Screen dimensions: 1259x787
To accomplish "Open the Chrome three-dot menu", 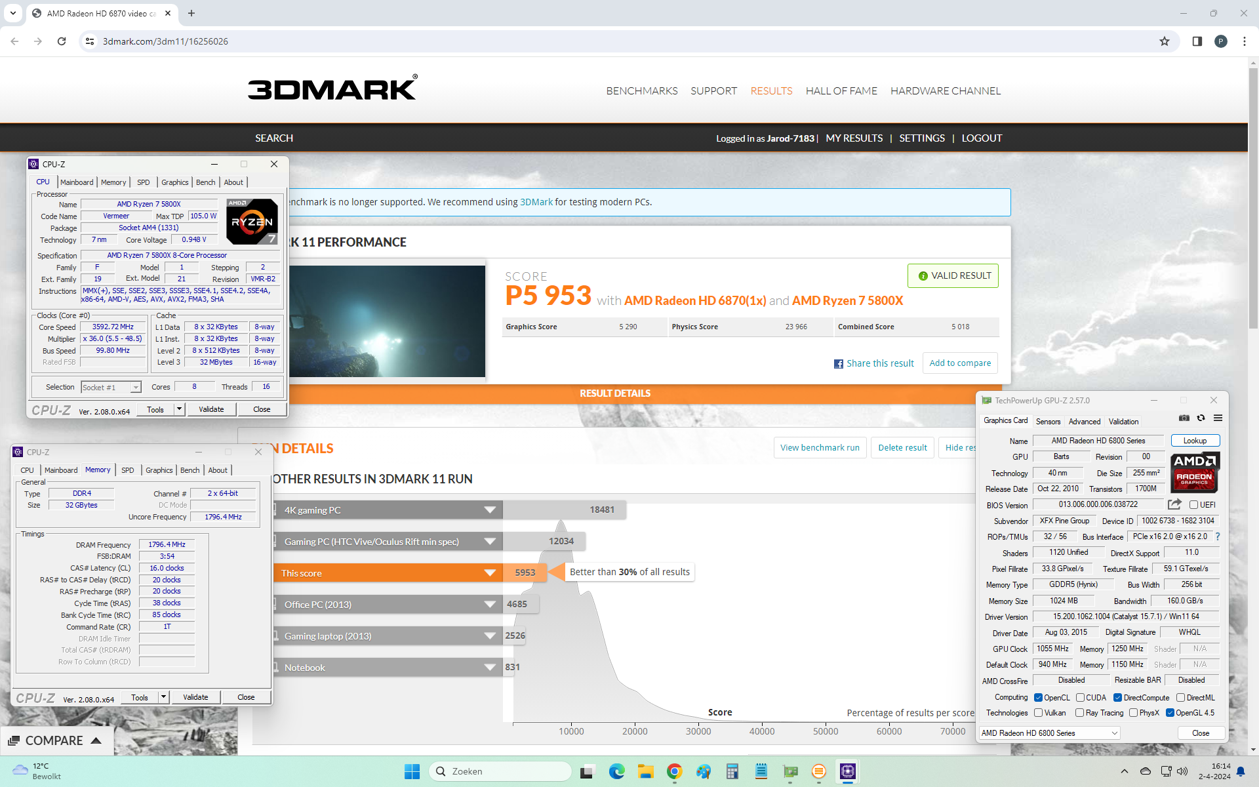I will pyautogui.click(x=1244, y=41).
